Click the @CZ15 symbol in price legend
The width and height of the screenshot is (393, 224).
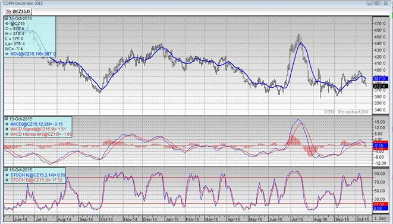[x=18, y=24]
